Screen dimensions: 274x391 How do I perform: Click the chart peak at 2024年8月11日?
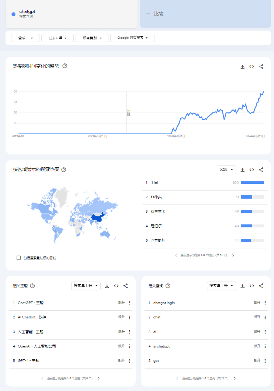coord(264,92)
